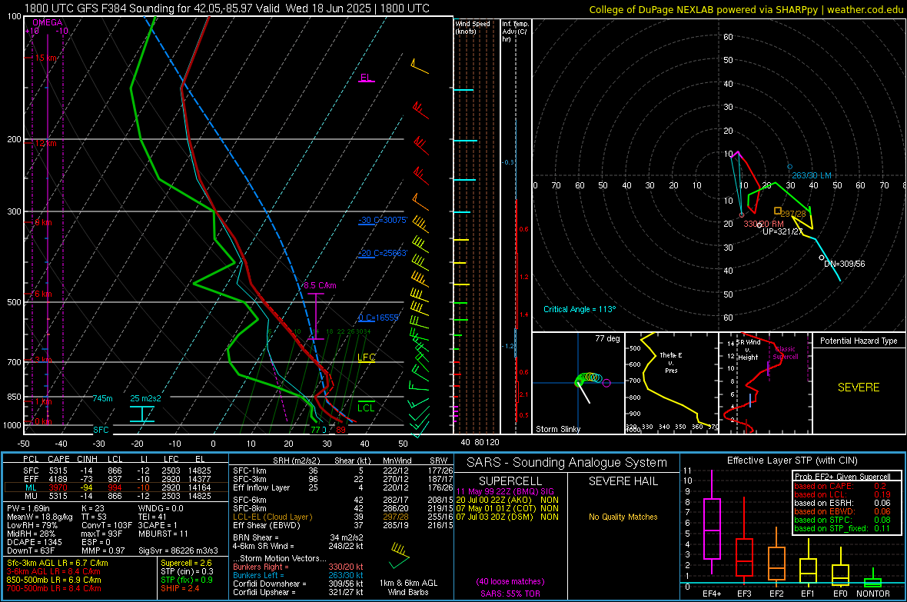Click the '-20 C=25663' height label

383,253
